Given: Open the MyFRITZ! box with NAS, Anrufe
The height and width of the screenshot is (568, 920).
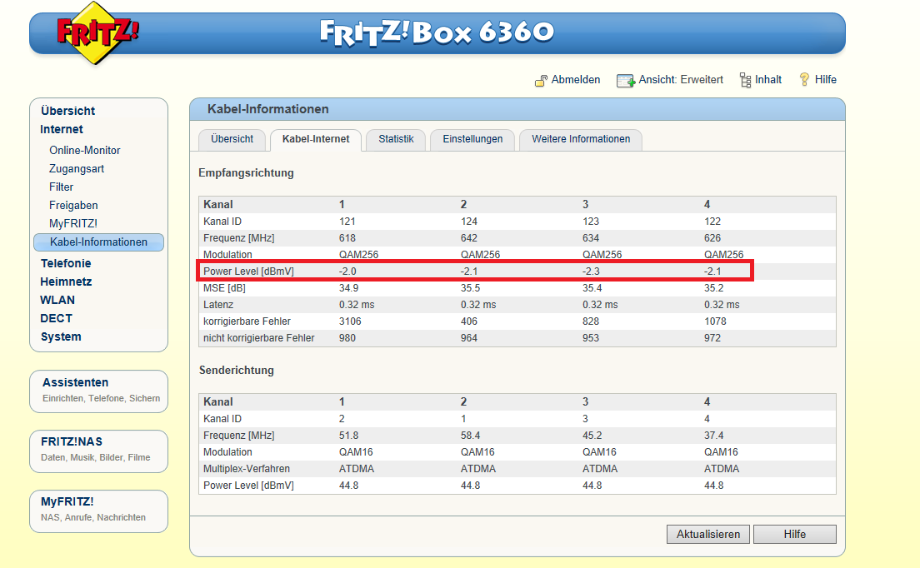Looking at the screenshot, I should pyautogui.click(x=98, y=511).
